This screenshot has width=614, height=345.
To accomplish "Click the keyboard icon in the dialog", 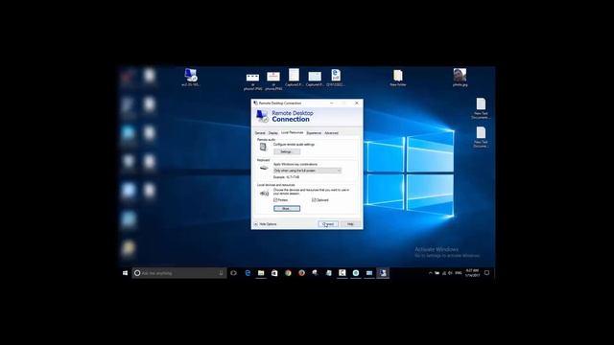I will (x=264, y=168).
